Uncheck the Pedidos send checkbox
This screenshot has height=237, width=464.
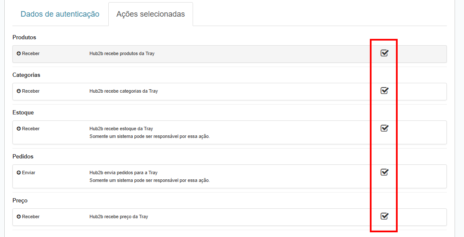384,172
